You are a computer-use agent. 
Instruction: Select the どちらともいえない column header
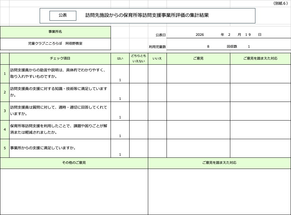pyautogui.click(x=139, y=59)
